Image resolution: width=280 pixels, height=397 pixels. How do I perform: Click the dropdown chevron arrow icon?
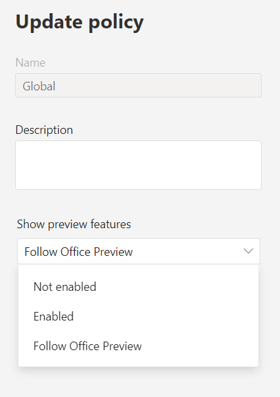pyautogui.click(x=248, y=251)
